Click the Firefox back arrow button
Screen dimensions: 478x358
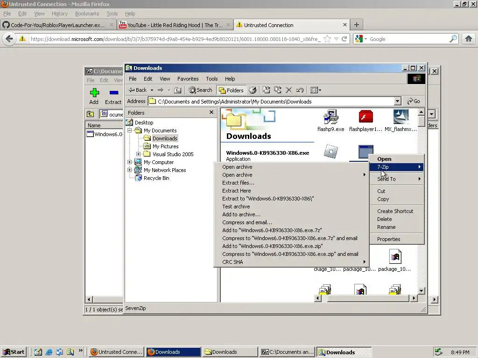9,39
